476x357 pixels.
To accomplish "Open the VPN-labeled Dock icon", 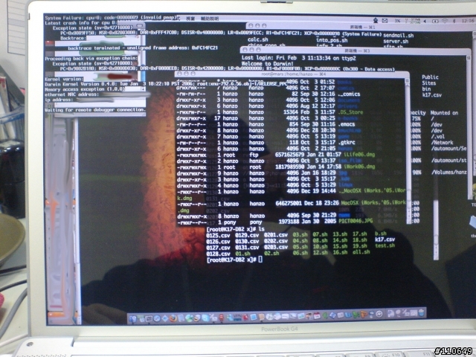I will coord(237,318).
